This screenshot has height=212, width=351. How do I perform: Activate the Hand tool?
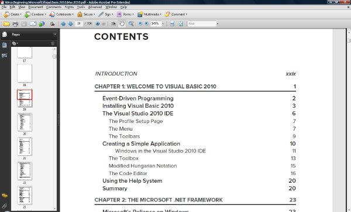122,24
